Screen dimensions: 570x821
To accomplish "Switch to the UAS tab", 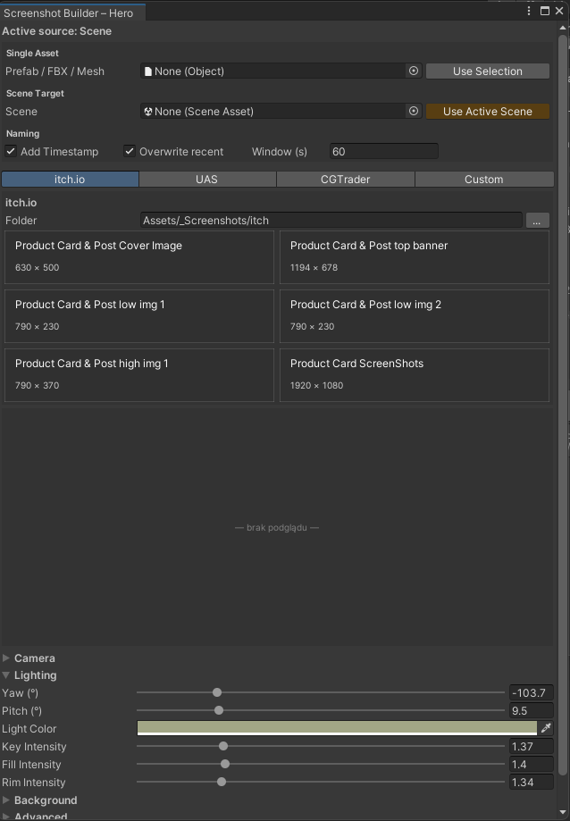I will coord(207,180).
